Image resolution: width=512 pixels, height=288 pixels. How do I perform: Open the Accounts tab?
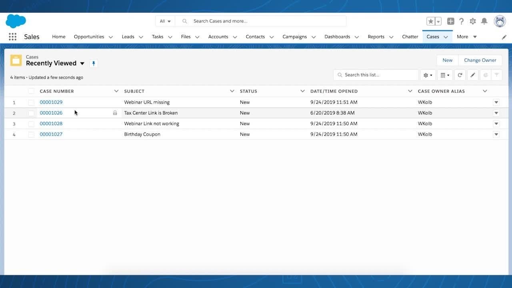(x=218, y=37)
